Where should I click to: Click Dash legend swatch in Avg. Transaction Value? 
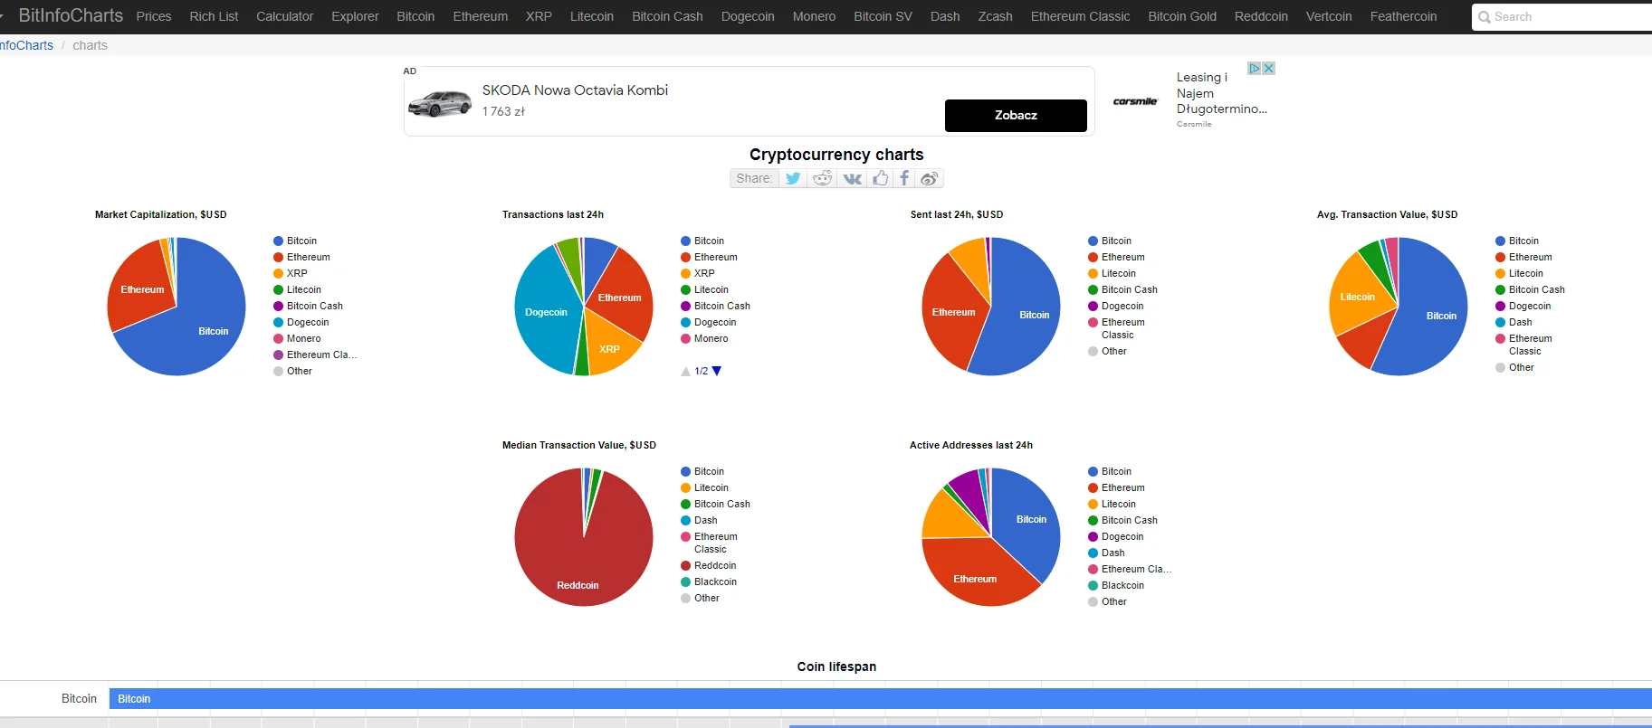point(1501,323)
